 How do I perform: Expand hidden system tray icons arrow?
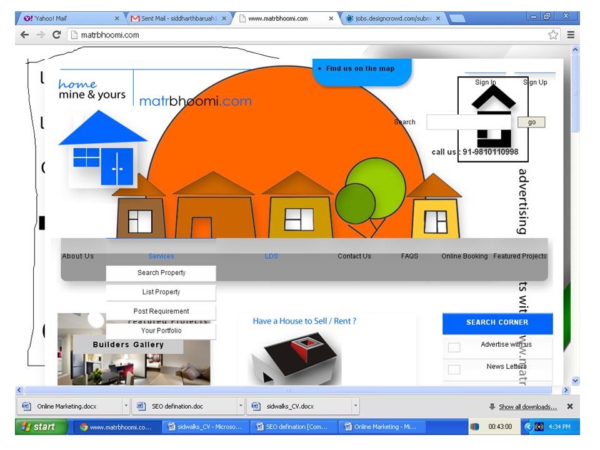coord(528,427)
